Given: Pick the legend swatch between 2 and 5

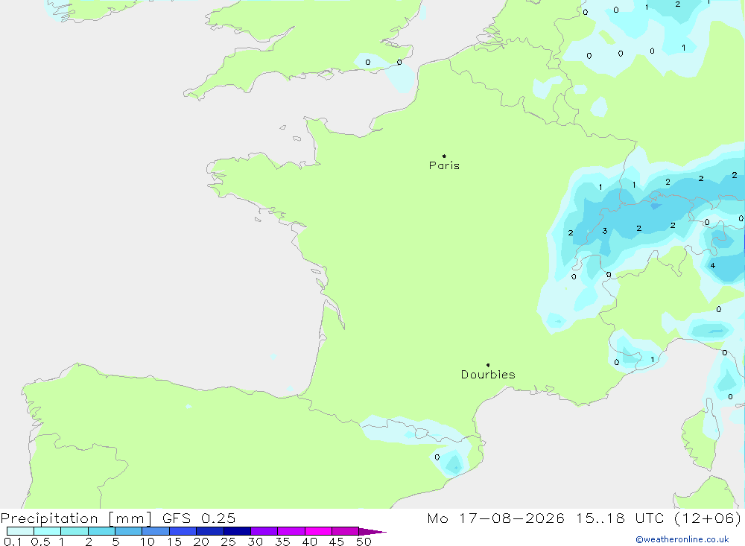Looking at the screenshot, I should click(101, 531).
